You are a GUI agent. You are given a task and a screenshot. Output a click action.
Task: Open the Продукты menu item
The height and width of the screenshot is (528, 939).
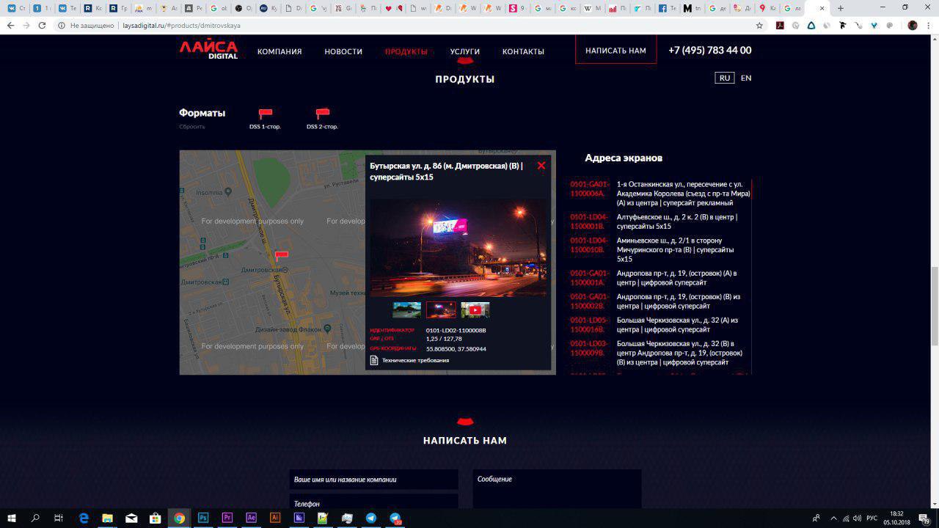[406, 52]
